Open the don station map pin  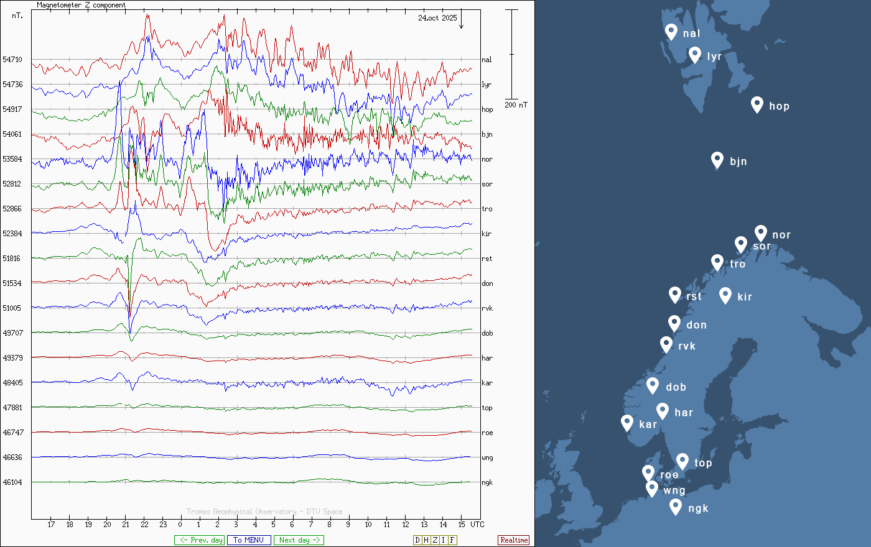click(x=674, y=323)
